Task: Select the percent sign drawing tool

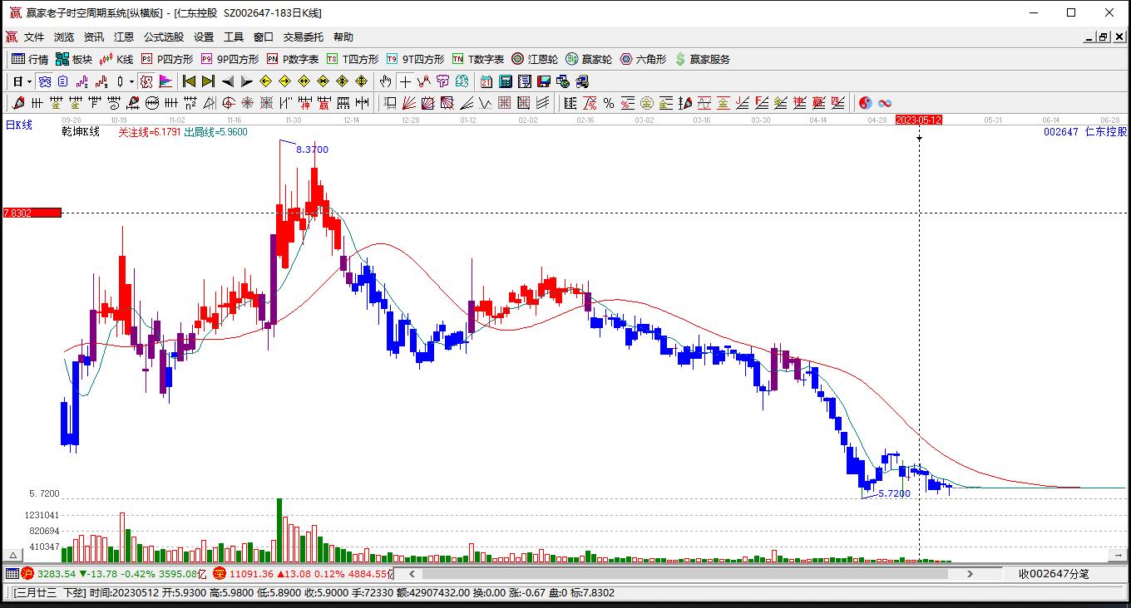Action: point(609,103)
